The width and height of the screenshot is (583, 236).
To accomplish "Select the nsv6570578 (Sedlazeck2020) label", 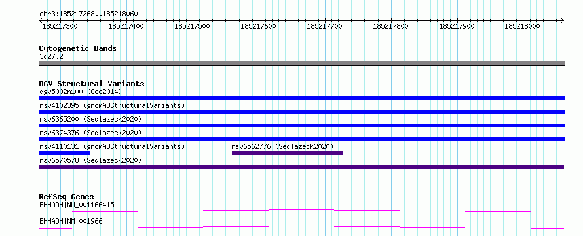I will (90, 160).
